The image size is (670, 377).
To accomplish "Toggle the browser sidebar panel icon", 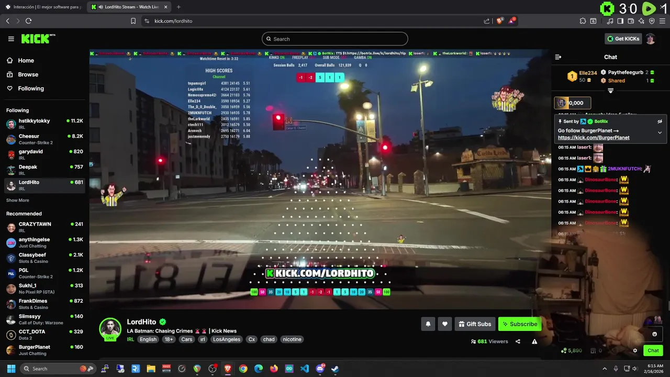I will [620, 21].
